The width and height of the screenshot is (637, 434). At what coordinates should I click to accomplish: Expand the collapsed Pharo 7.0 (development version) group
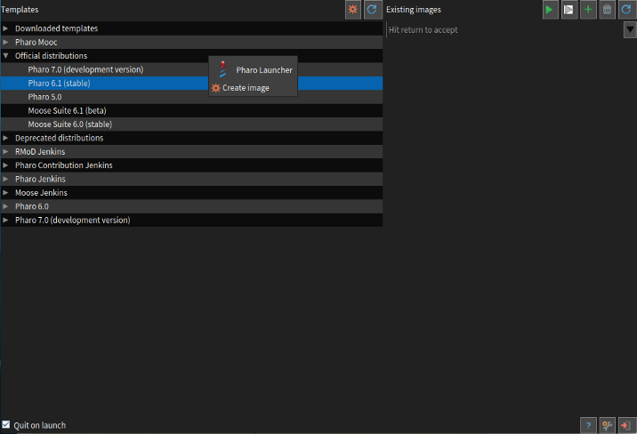click(5, 220)
